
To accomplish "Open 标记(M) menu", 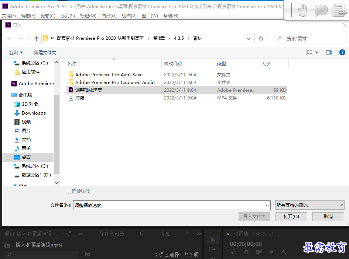I will point(88,16).
